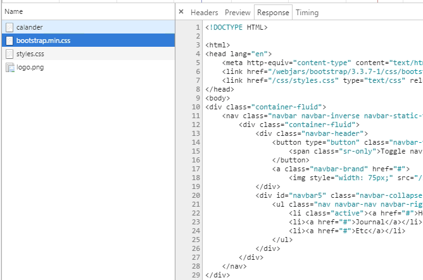Switch to the Preview tab

237,13
